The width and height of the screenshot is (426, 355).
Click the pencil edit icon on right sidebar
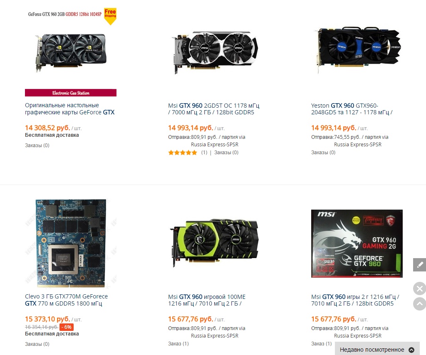point(419,265)
